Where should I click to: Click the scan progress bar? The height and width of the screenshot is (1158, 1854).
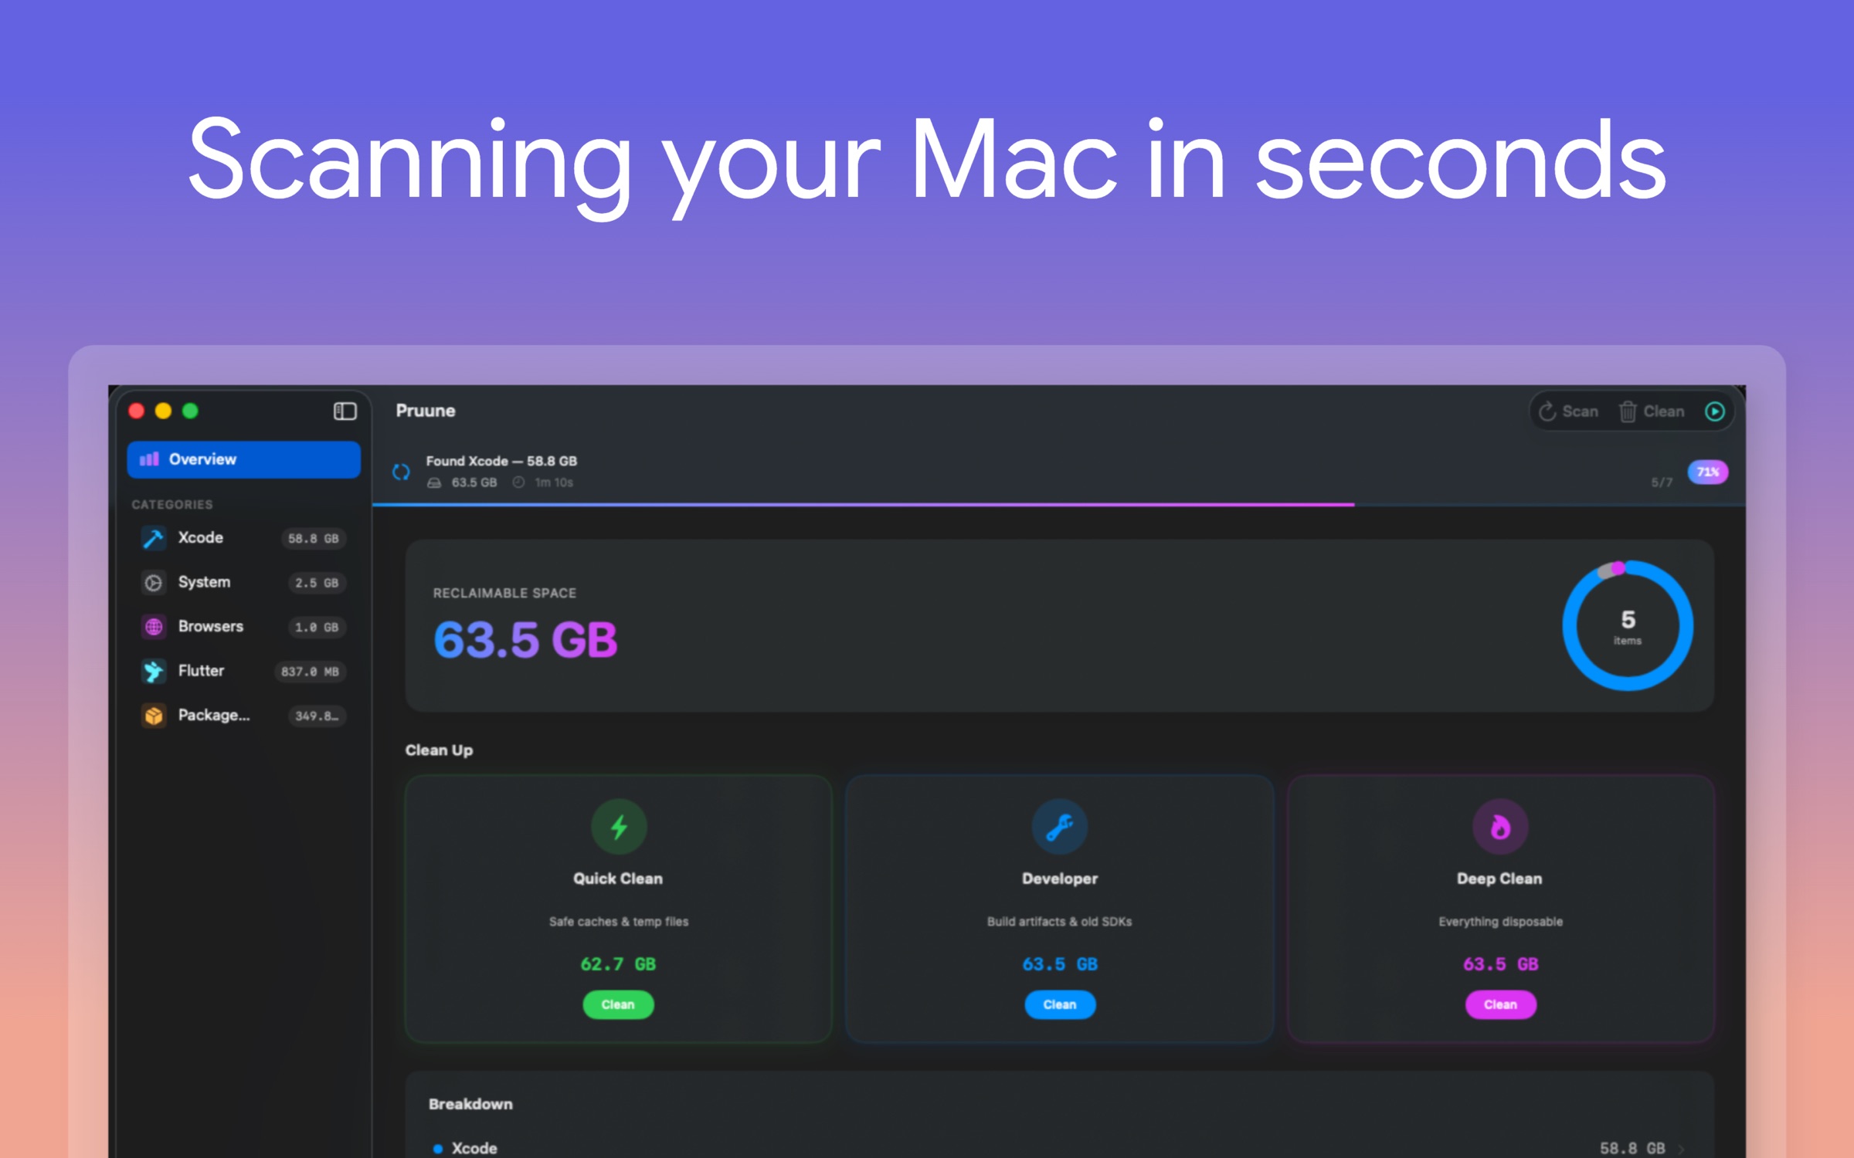point(1058,504)
